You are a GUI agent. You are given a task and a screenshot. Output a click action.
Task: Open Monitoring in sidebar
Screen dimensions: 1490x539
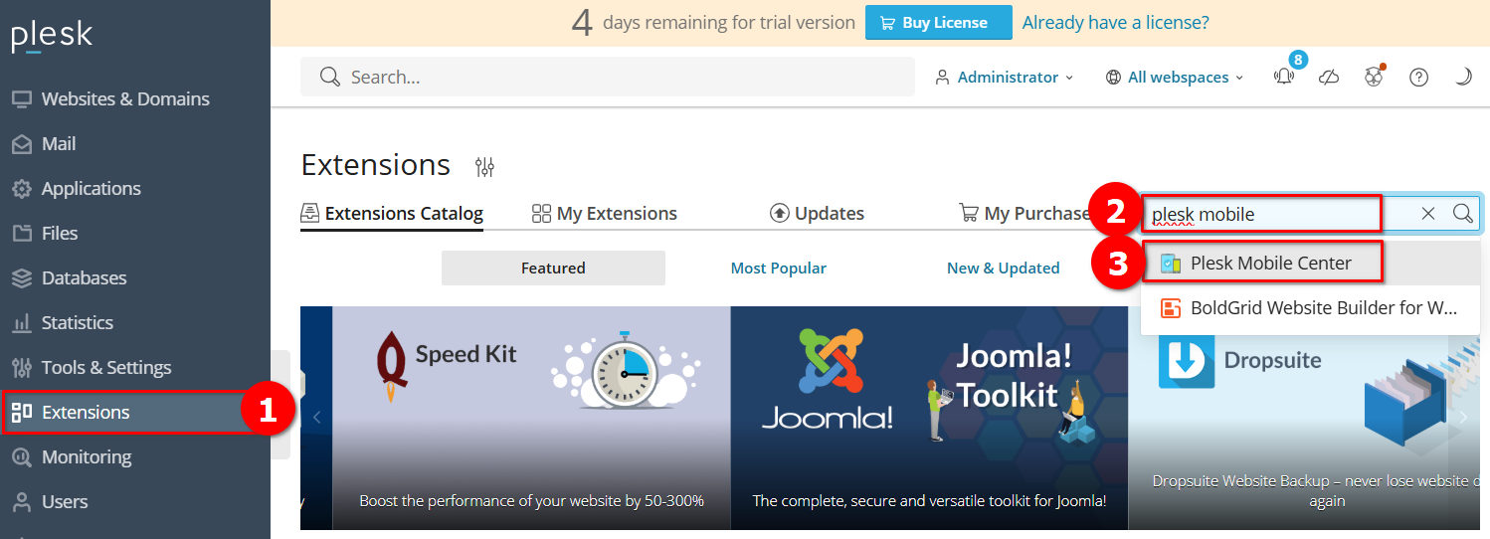pyautogui.click(x=86, y=456)
